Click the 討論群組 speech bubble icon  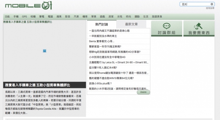(167, 26)
